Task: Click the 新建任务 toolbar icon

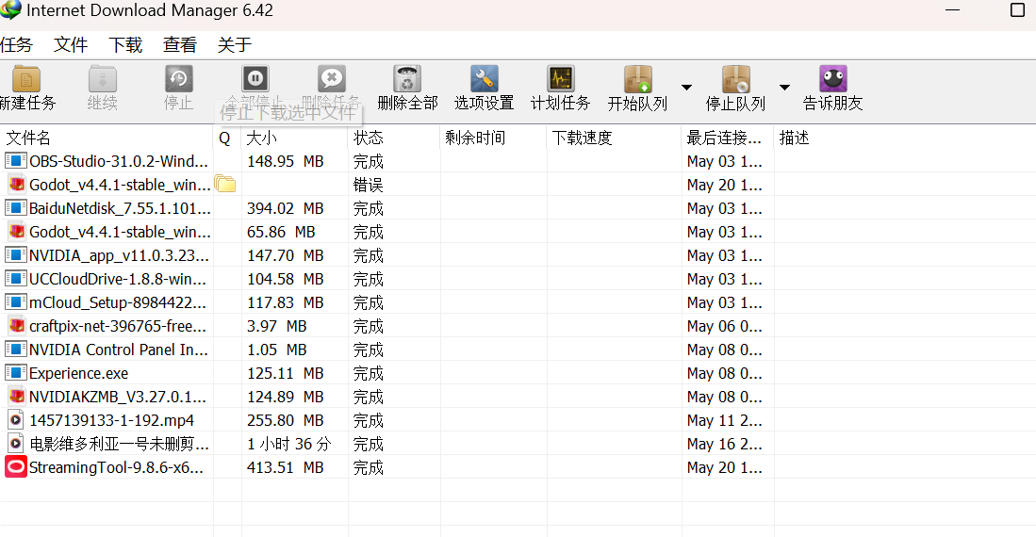Action: 26,79
